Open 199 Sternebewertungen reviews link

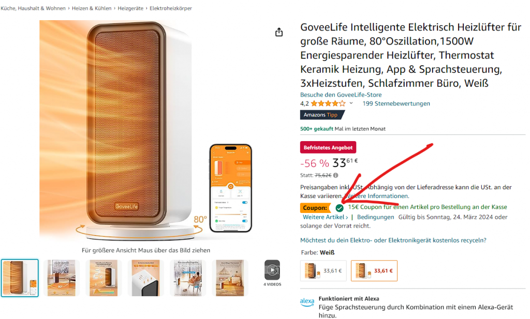(396, 103)
